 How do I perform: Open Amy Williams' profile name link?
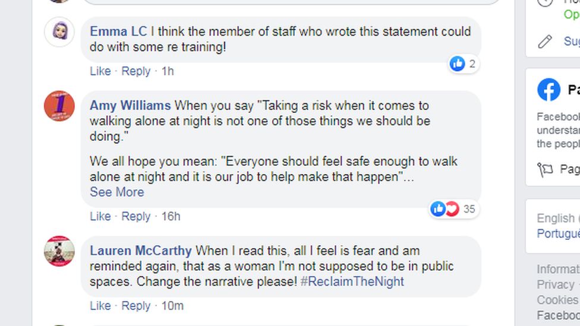point(130,106)
